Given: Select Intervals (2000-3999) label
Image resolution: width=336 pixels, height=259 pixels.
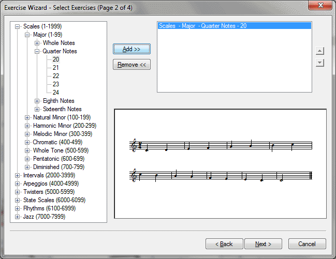Looking at the screenshot, I should (49, 175).
